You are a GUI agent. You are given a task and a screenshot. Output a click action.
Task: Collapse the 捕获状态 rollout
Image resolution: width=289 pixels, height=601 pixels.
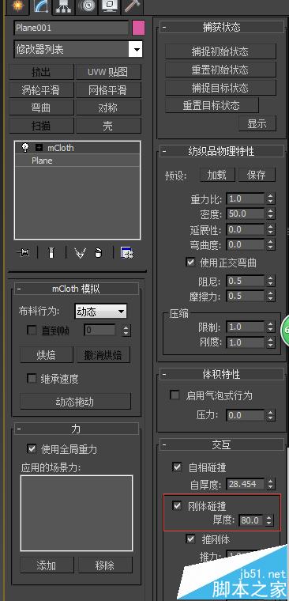point(222,28)
